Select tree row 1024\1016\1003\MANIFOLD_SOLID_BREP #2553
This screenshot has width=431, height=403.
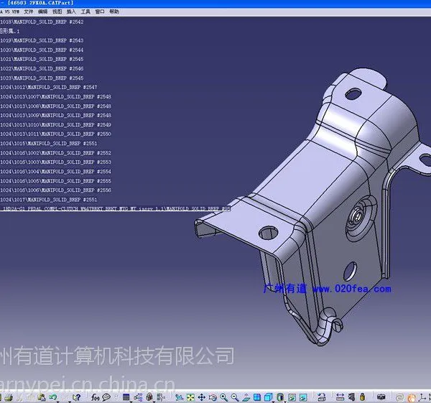click(56, 162)
